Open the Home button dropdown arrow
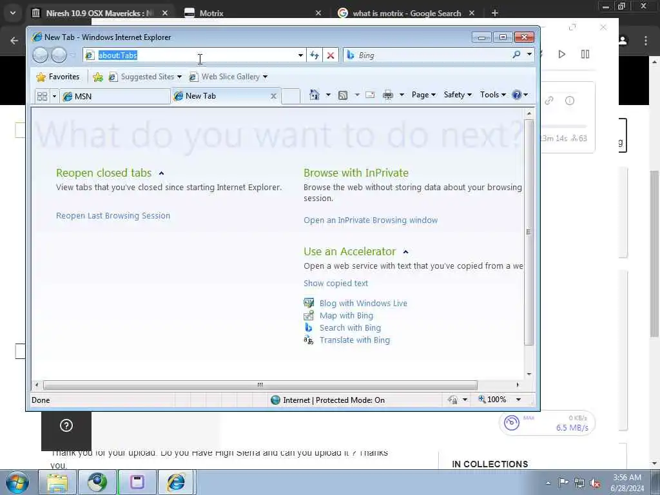 pyautogui.click(x=328, y=95)
